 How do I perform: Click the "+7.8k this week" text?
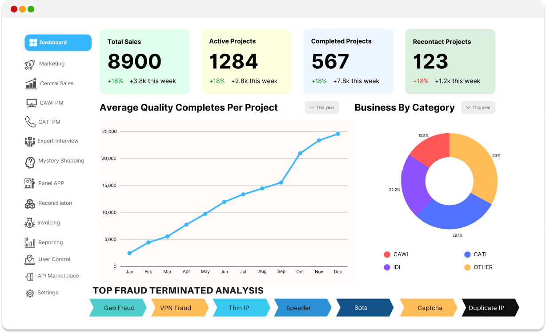pyautogui.click(x=356, y=81)
